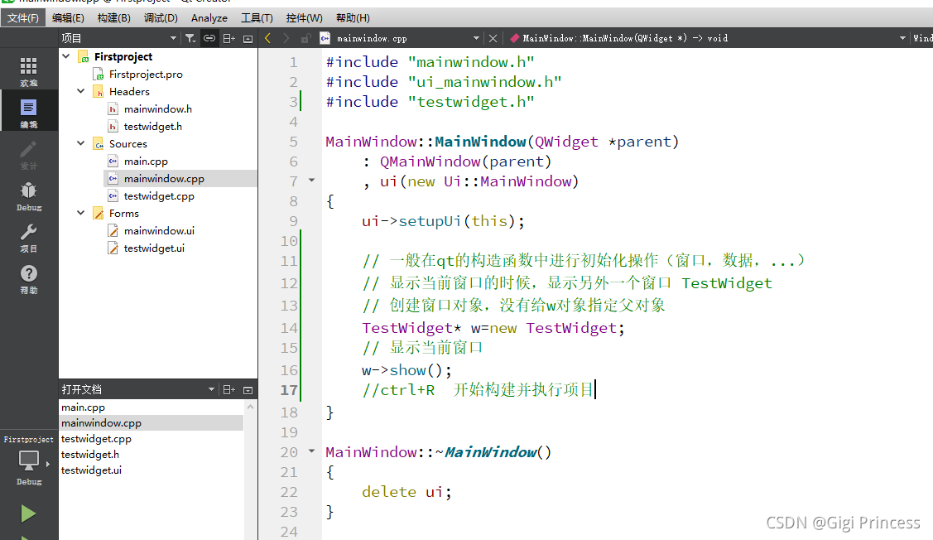Split the open documents panel
Screen dimensions: 933x540
229,390
